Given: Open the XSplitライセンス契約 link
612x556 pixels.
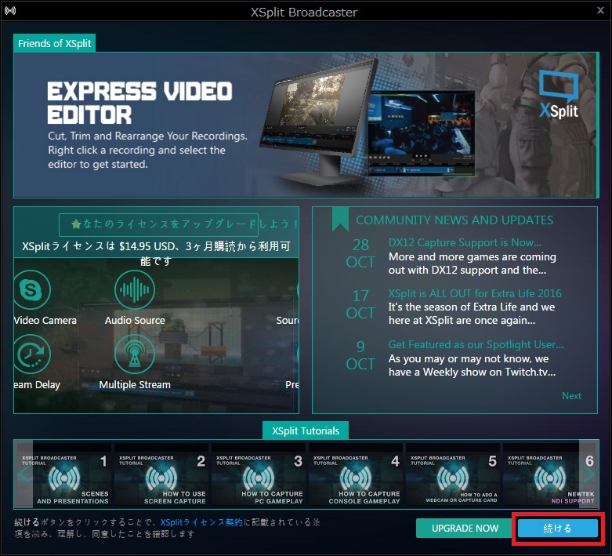Looking at the screenshot, I should (201, 522).
